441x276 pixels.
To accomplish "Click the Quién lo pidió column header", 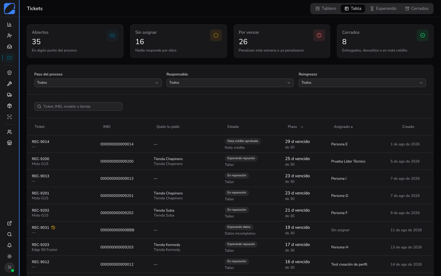I will 168,127.
